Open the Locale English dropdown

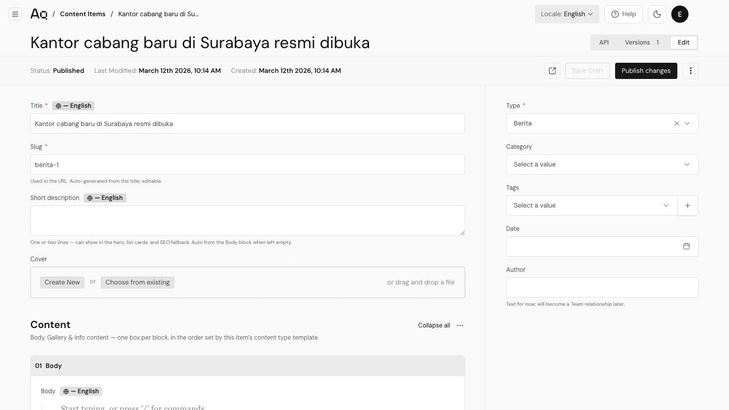pos(567,14)
